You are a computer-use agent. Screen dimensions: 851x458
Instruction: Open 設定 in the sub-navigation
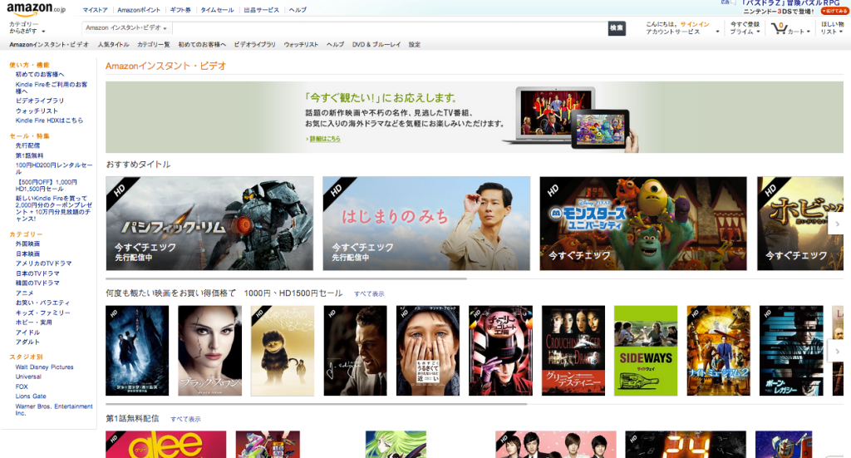coord(415,45)
